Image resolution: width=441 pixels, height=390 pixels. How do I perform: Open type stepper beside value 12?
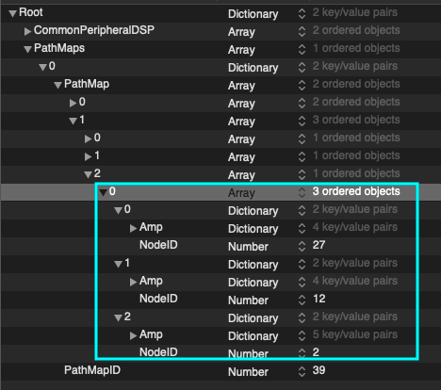pyautogui.click(x=302, y=300)
